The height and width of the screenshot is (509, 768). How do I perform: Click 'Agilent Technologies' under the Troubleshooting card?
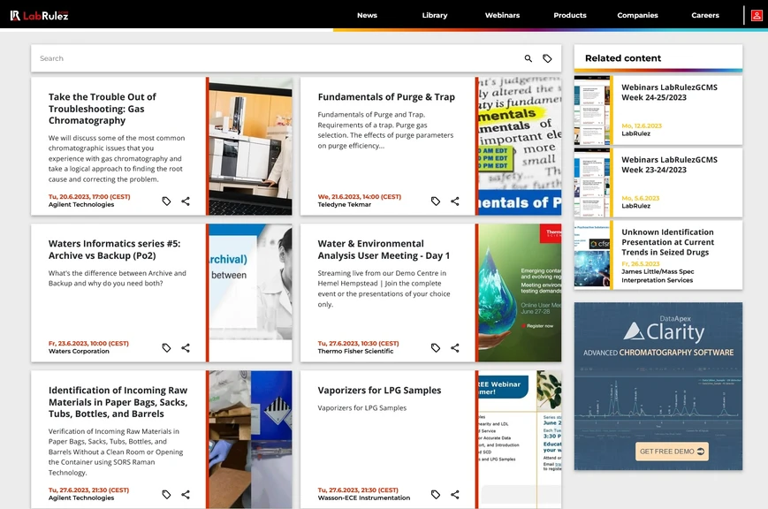pos(81,205)
